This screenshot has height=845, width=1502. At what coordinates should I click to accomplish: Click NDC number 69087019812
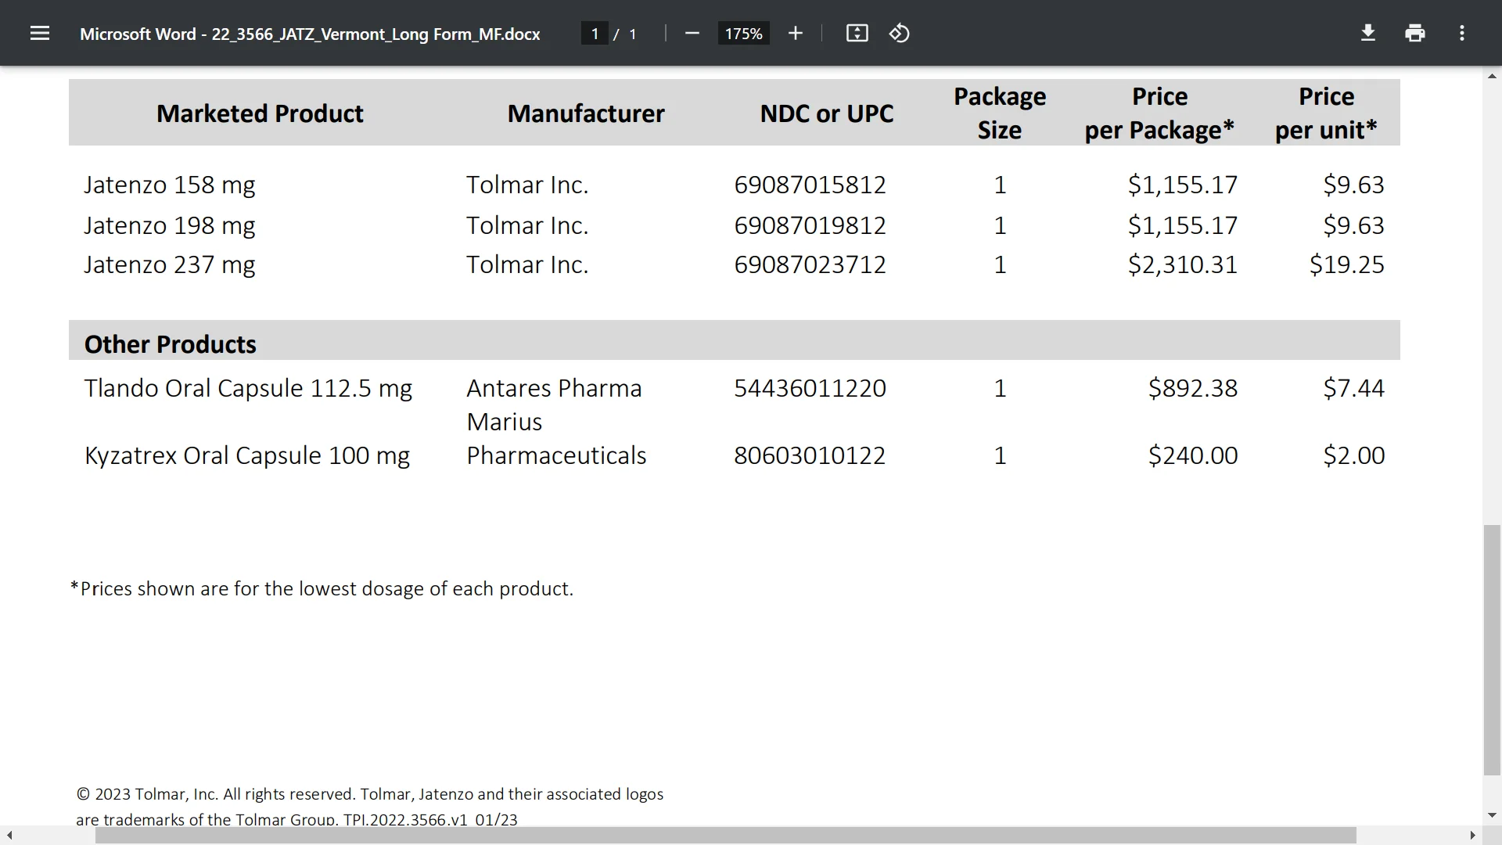(810, 225)
